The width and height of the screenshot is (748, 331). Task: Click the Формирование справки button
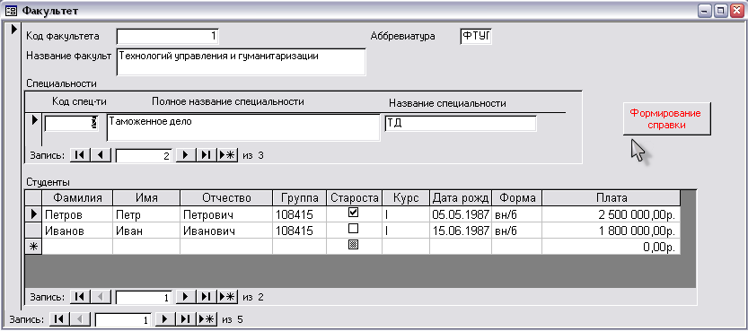pyautogui.click(x=666, y=119)
